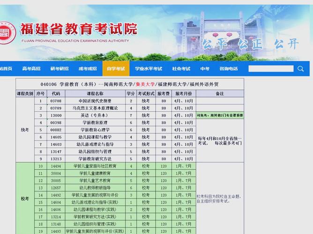Select course 幼儿游戏理论与指导 in 统考 rows
Image resolution: width=313 pixels, height=234 pixels.
click(95, 144)
